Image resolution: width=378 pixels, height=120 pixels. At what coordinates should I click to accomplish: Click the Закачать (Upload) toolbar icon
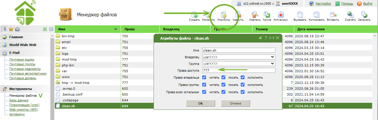coord(364,15)
